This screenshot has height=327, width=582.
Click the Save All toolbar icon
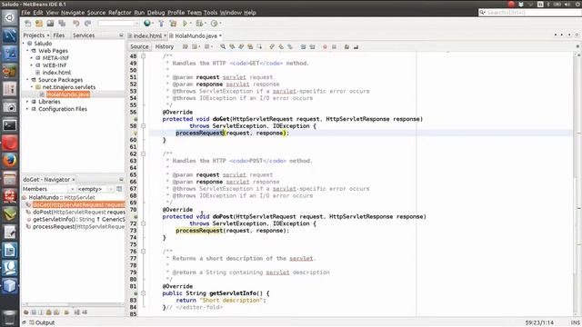(x=62, y=24)
